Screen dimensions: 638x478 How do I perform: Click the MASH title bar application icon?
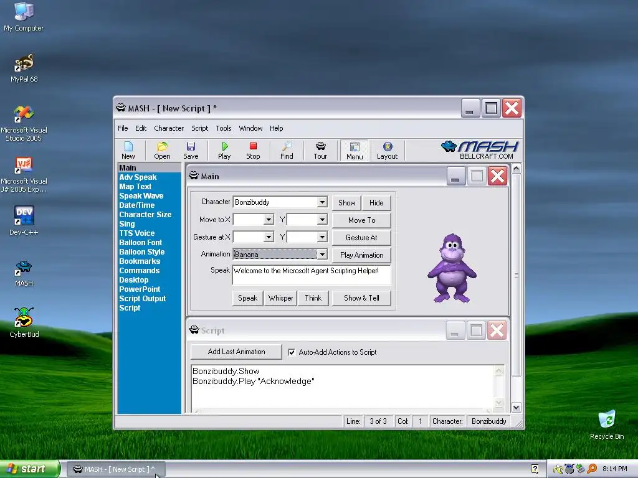[x=121, y=108]
